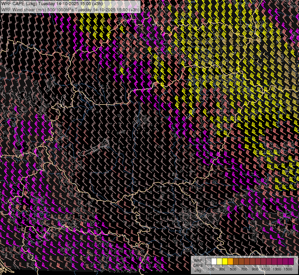The image size is (299, 275).
Task: Click the white swatch in the CAPE legend
Action: (214, 262)
